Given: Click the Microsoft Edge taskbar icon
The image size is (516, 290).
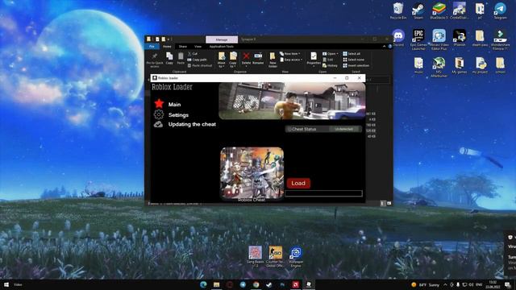Looking at the screenshot, I should point(203,284).
